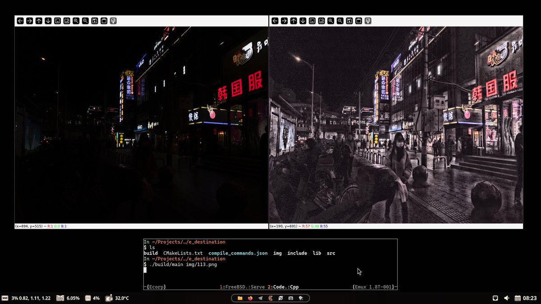Click the floppy-disk save icon in the left viewer

(95, 21)
